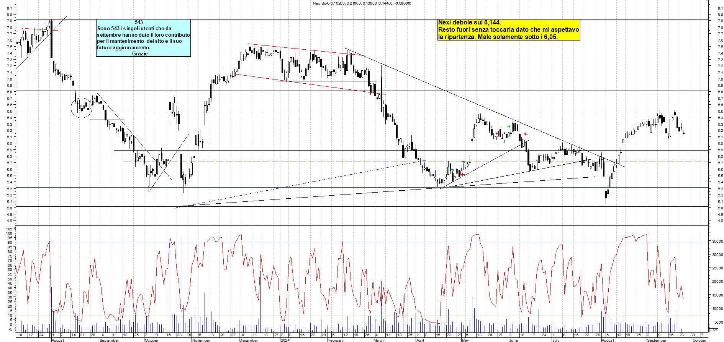Click the Nexi SpA chart title
The image size is (724, 342).
[x=362, y=3]
